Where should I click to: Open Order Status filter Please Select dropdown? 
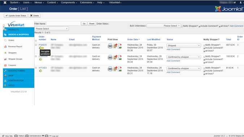[x=51, y=29]
